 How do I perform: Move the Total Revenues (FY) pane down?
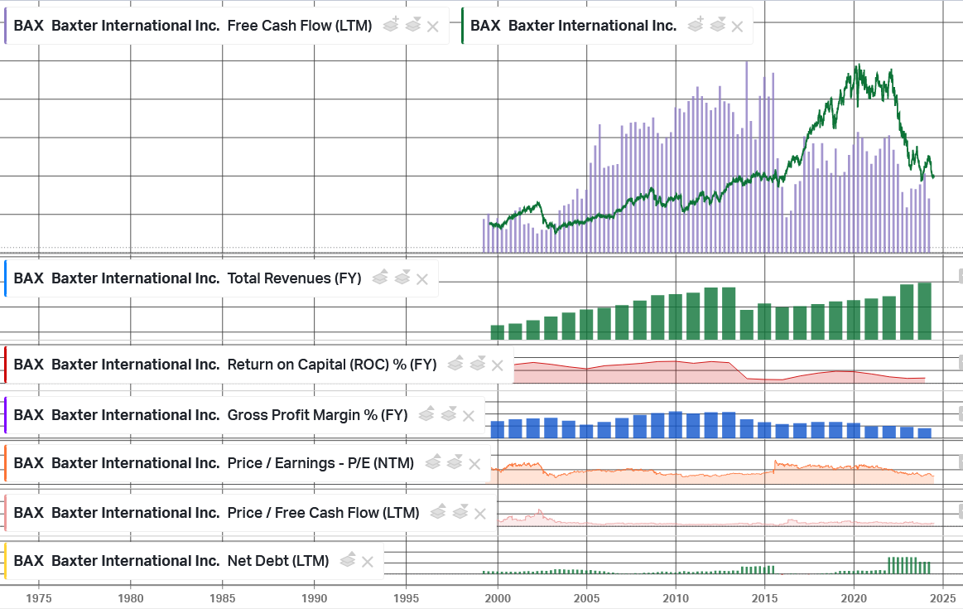tap(402, 278)
